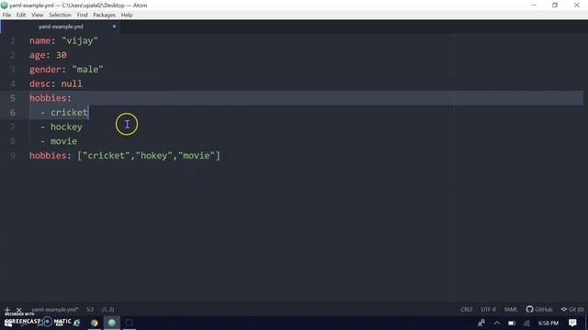
Task: Click the gender key on line 3
Action: (45, 70)
